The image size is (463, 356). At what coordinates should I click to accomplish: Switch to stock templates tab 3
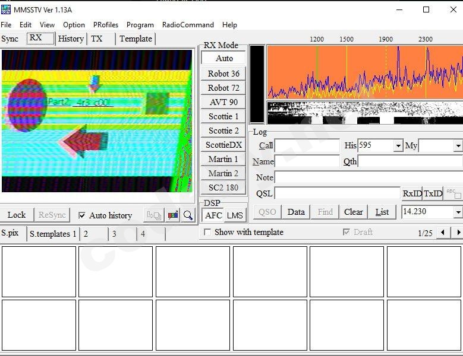click(x=122, y=234)
